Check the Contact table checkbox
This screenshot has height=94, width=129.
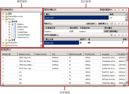[x=12, y=30]
